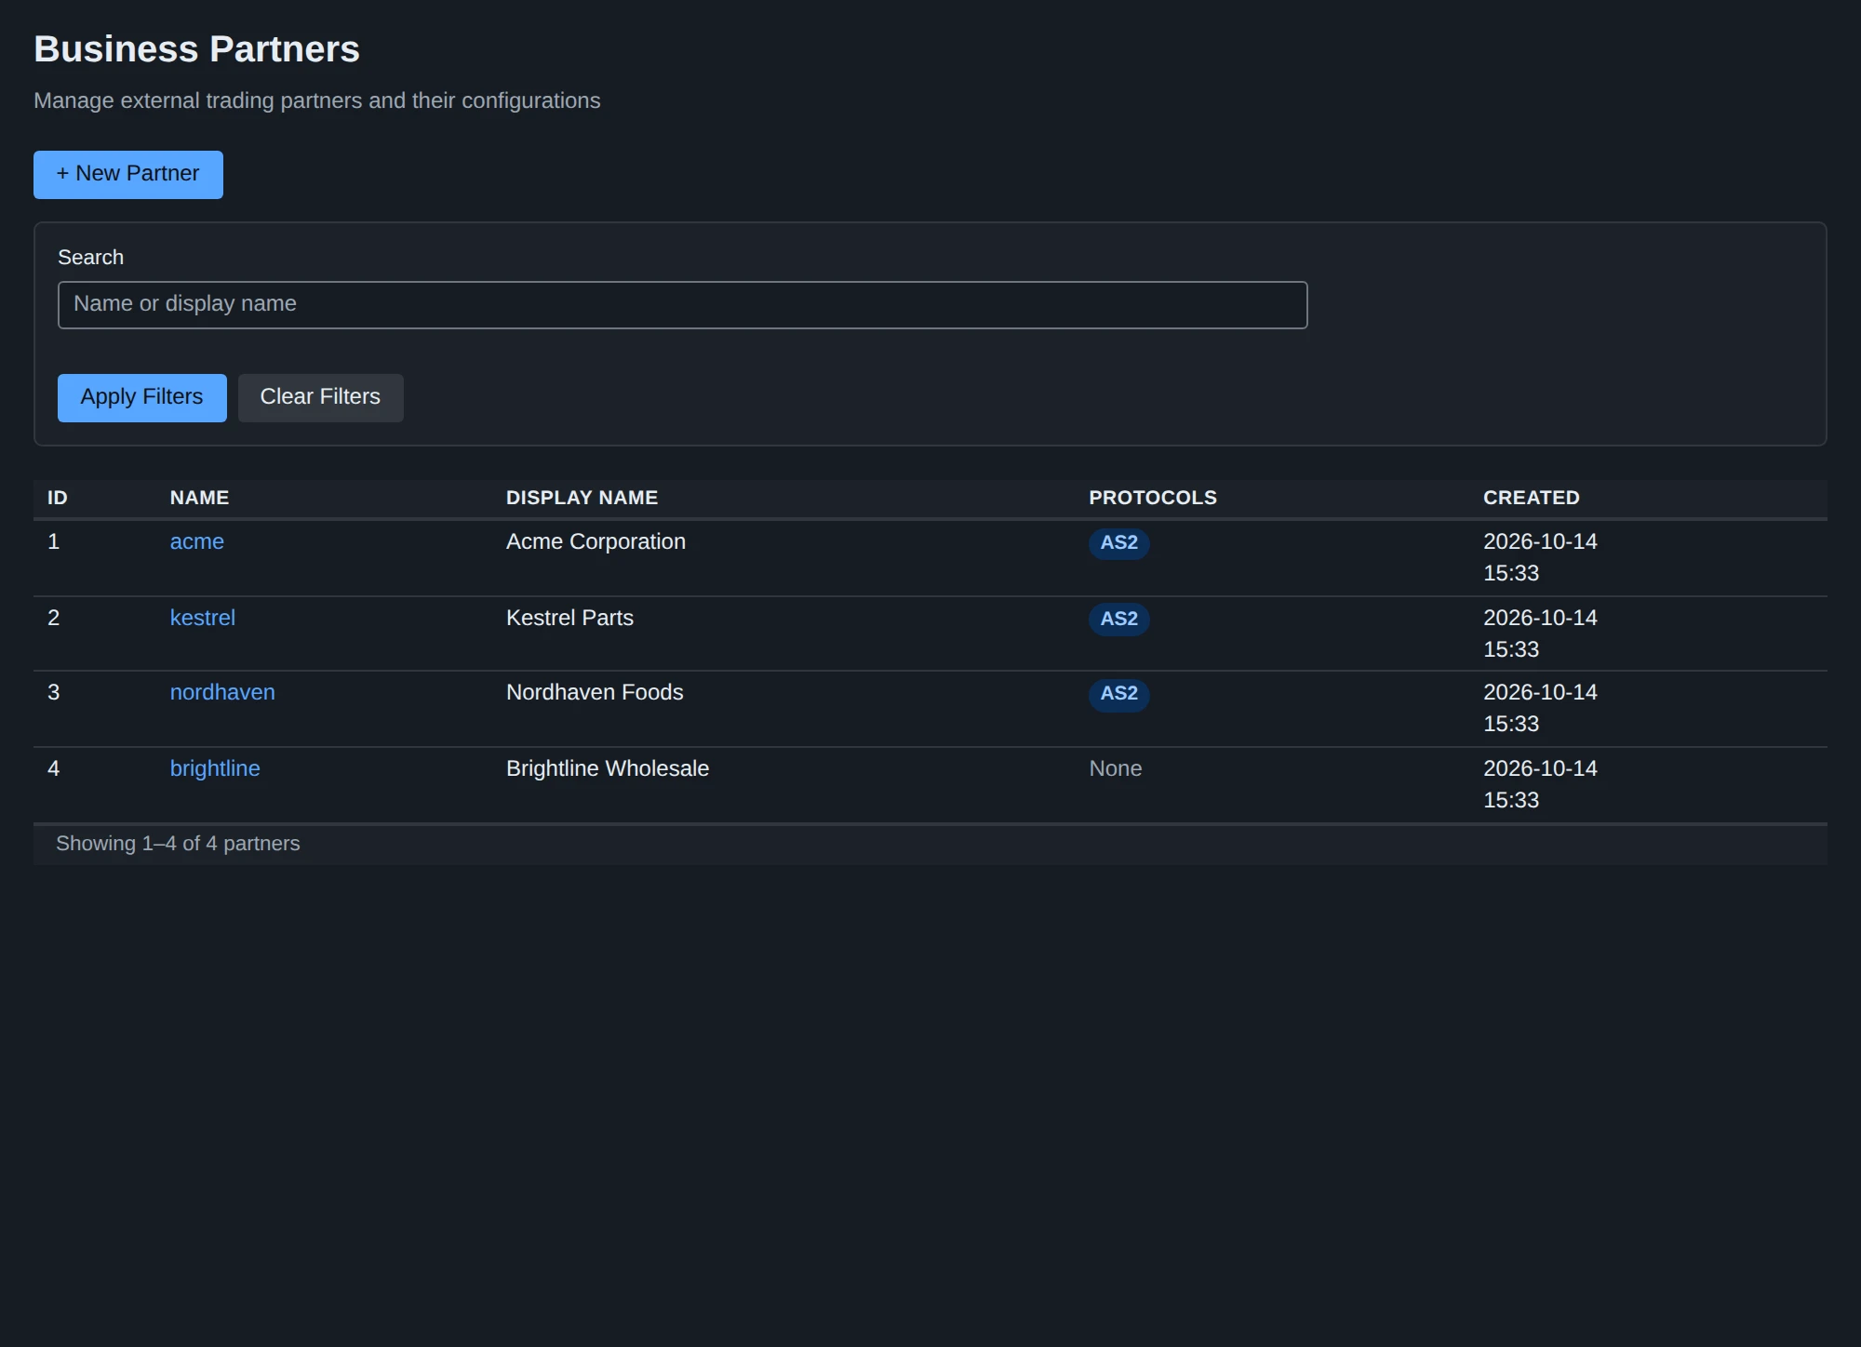This screenshot has height=1347, width=1861.
Task: Open the nordhaven partner link
Action: pos(222,692)
